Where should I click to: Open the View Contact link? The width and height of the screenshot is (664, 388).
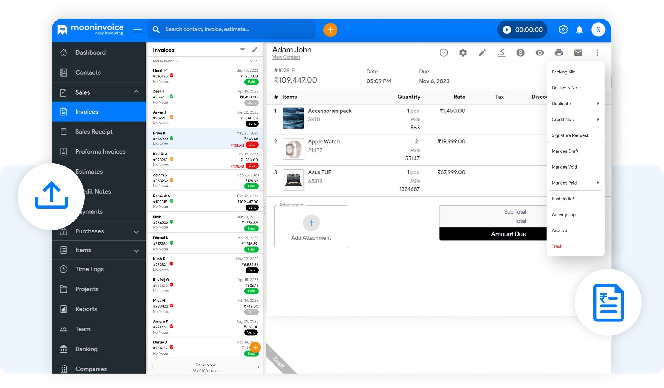(286, 57)
